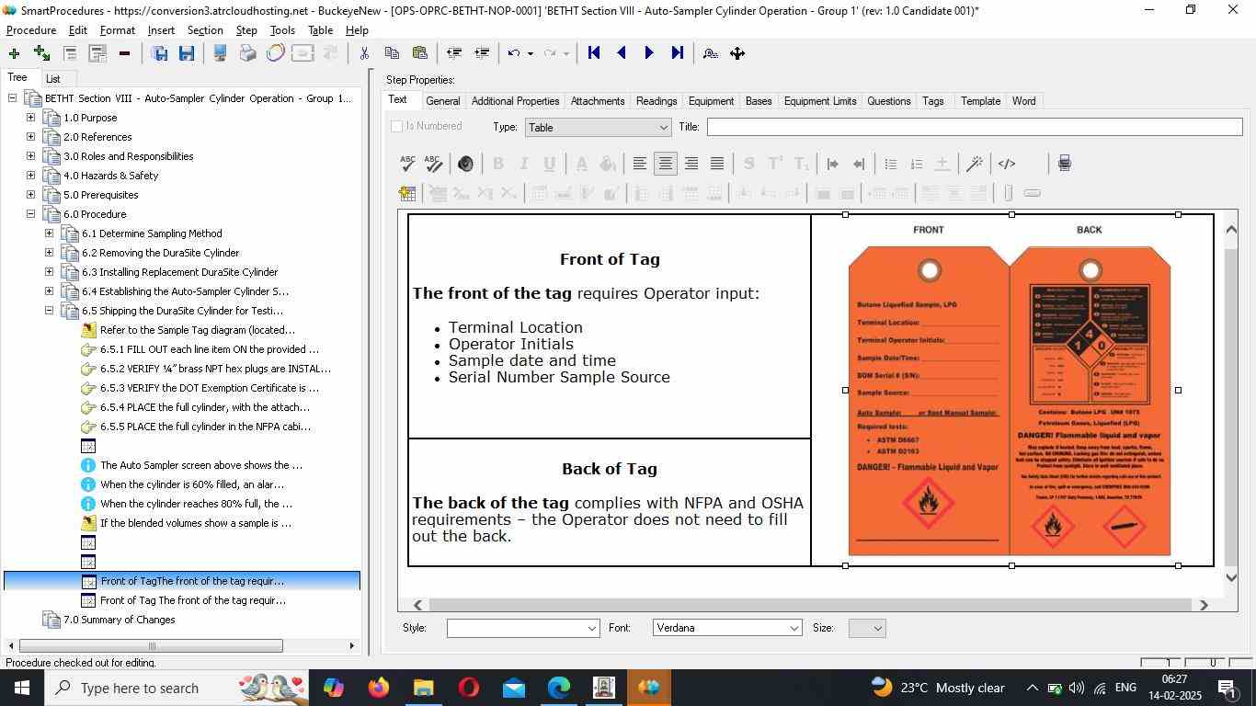Switch to the Additional Properties tab

515,101
